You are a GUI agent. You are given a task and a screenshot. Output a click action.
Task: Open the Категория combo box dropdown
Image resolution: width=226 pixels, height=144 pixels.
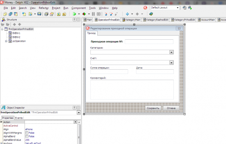[171, 52]
